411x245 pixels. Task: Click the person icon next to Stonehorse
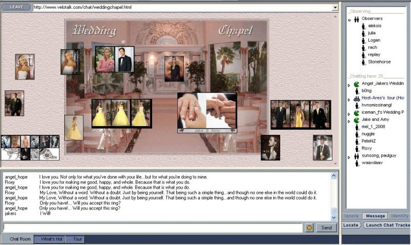[363, 62]
